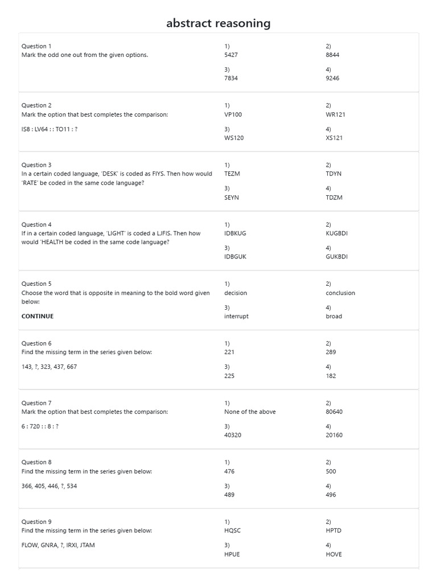
Task: Select answer 40320 for Question 7
Action: pos(233,435)
